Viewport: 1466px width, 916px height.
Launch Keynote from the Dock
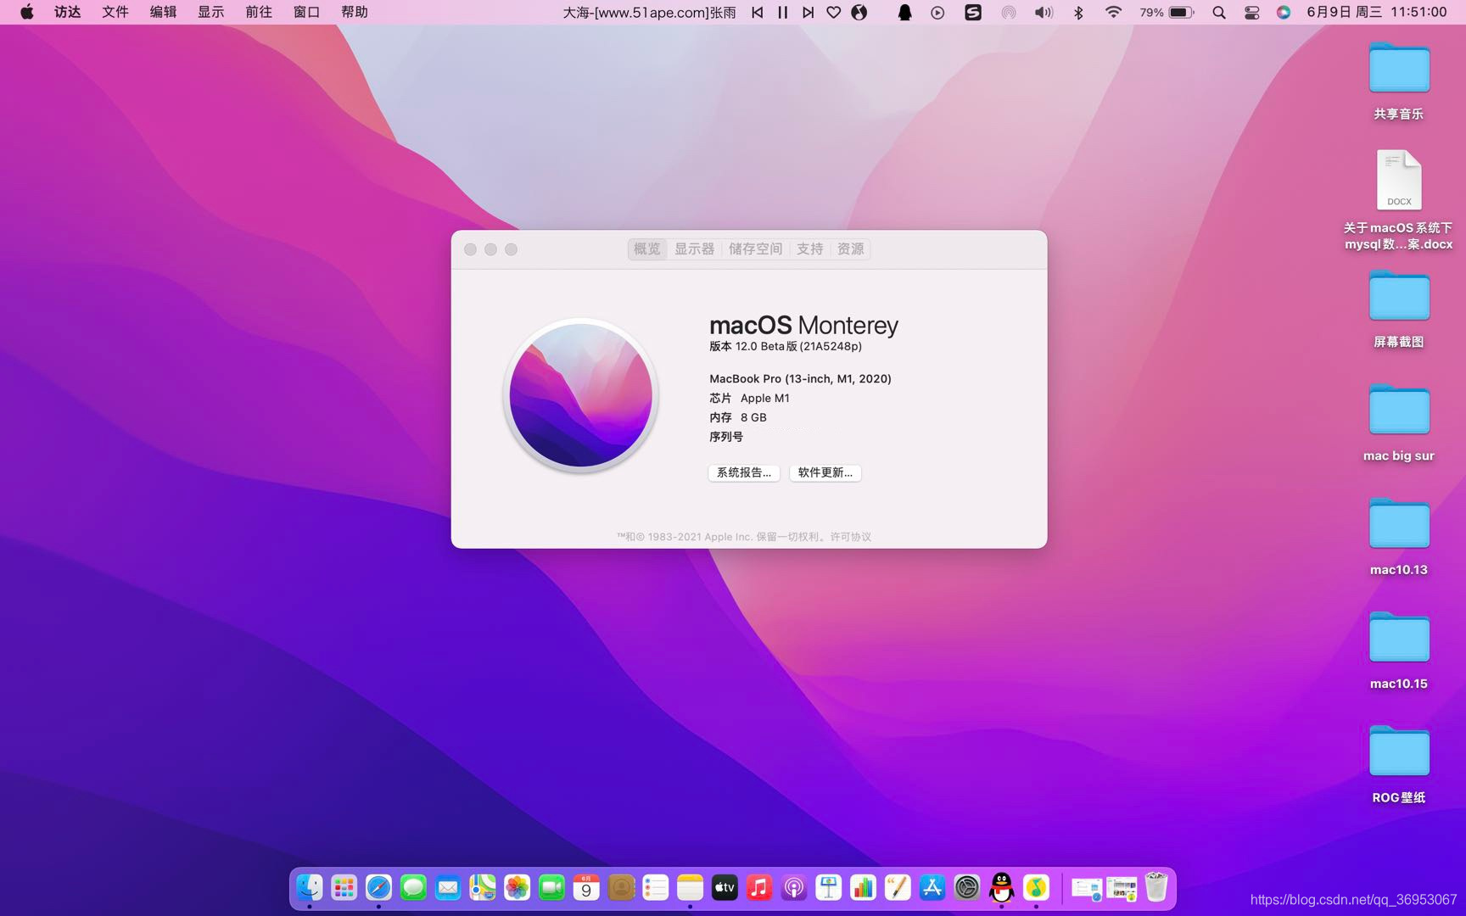tap(829, 888)
